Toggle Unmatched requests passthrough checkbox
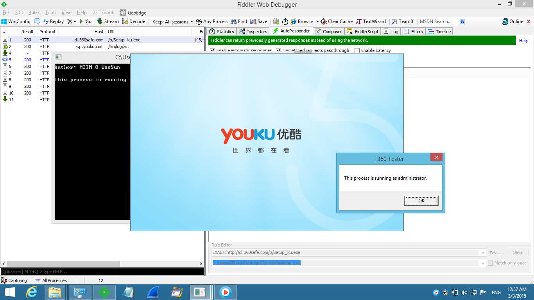Screen dimensions: 534x300 279,50
